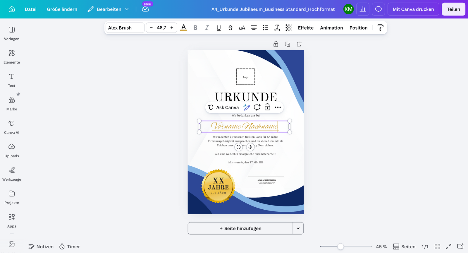Adjust the zoom slider
This screenshot has height=253, width=468.
pos(340,247)
